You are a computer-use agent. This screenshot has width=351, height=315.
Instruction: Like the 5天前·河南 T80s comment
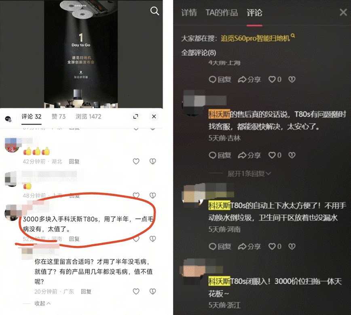[275, 247]
